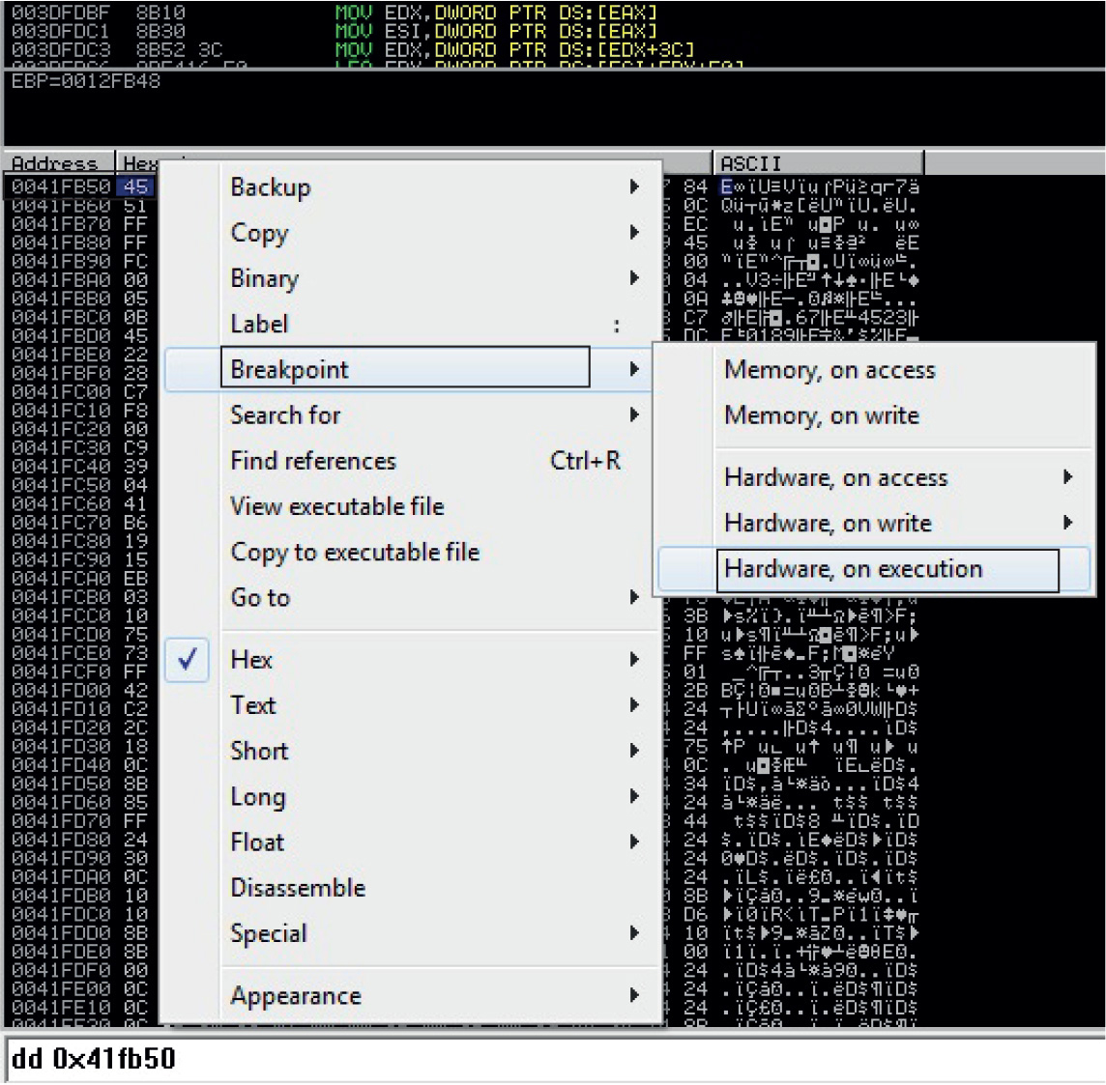
Task: Select dump address 0041FDF0
Action: 61,970
